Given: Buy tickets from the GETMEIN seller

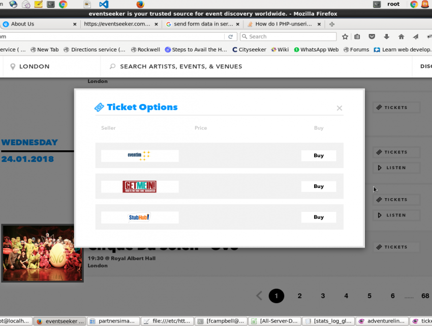Looking at the screenshot, I should point(319,186).
